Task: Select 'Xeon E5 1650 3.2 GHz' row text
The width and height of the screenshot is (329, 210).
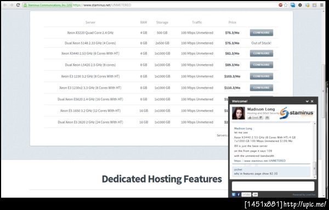Action: [90, 111]
